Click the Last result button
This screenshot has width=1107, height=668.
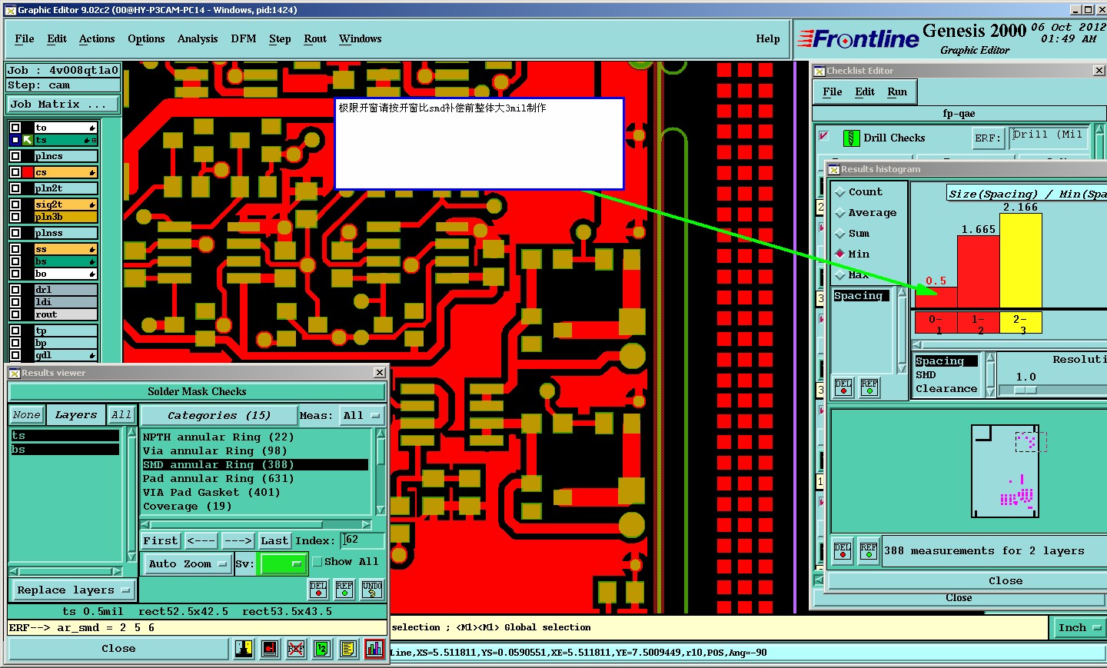[274, 541]
